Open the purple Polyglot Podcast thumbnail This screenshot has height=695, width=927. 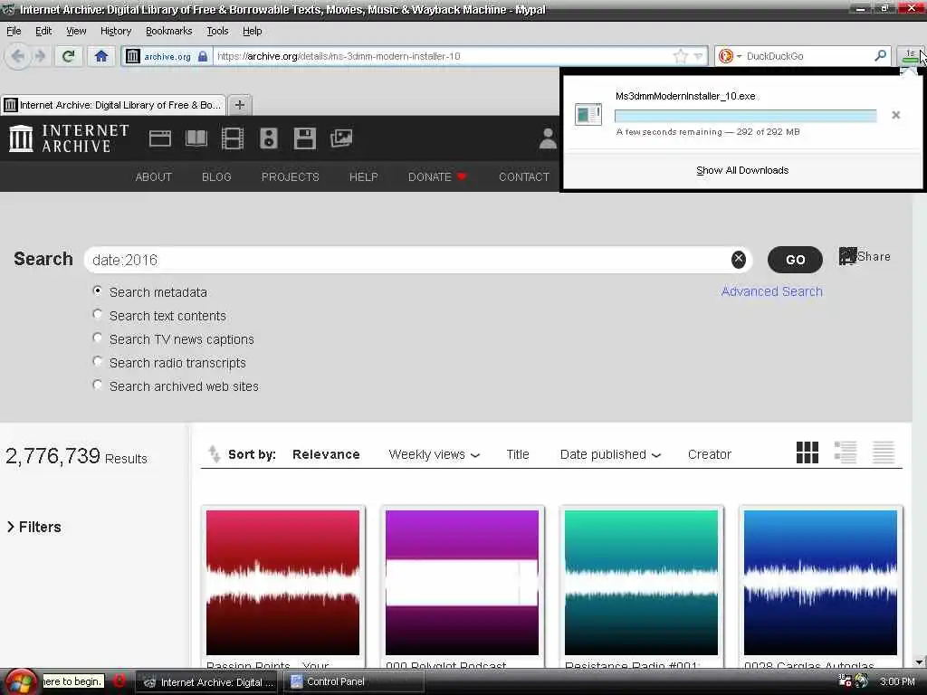(x=462, y=582)
